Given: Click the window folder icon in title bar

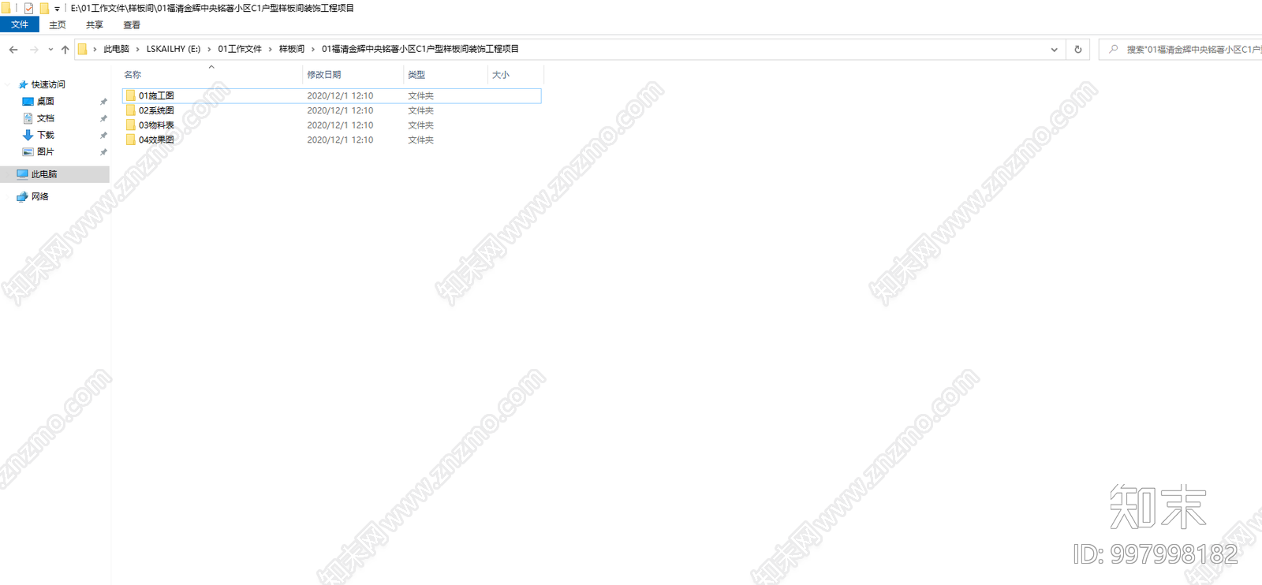Looking at the screenshot, I should (x=6, y=8).
